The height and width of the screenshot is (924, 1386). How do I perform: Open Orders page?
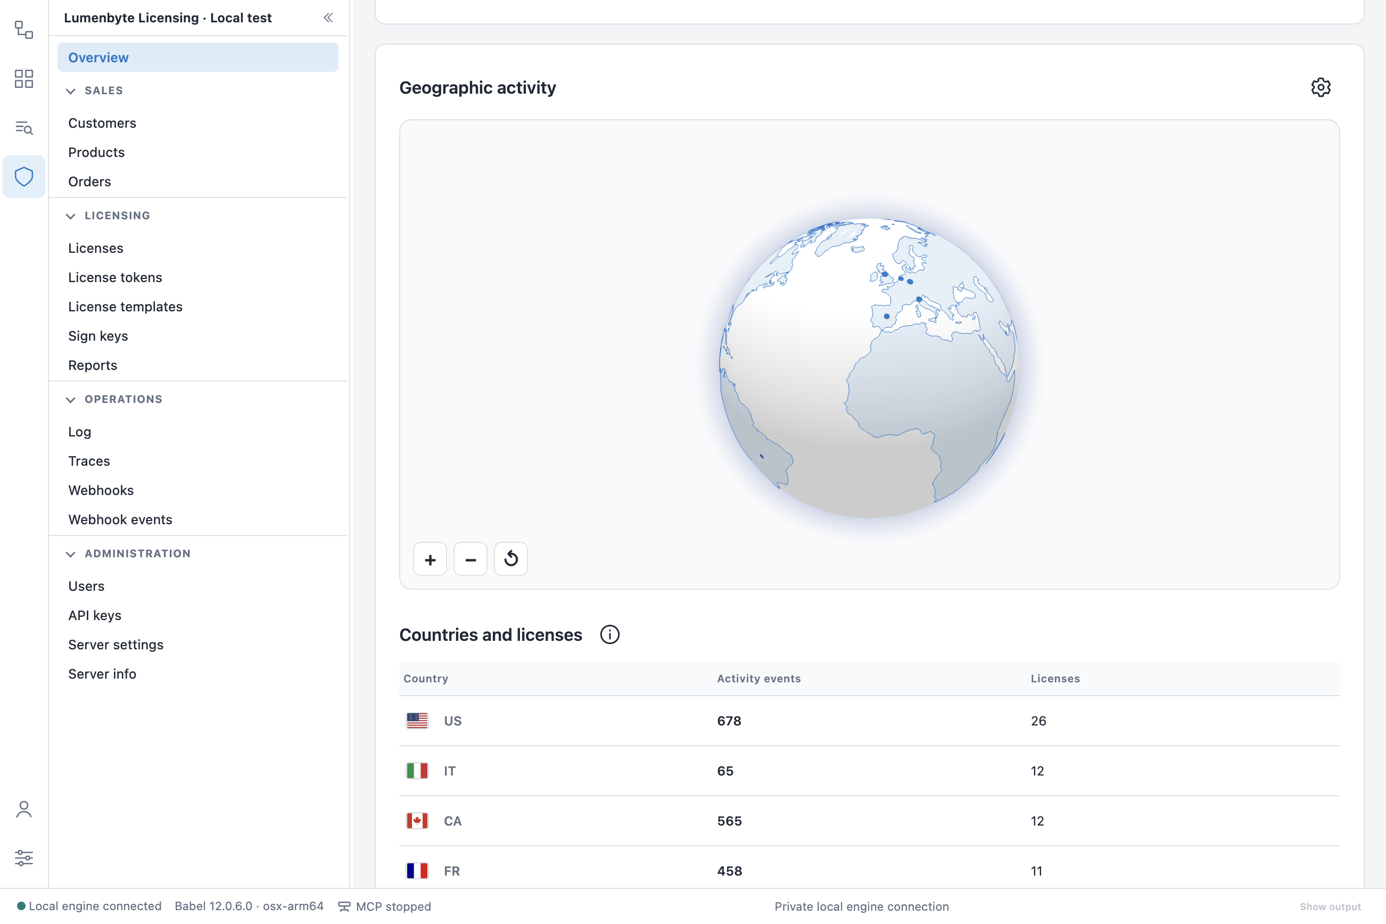(x=89, y=181)
